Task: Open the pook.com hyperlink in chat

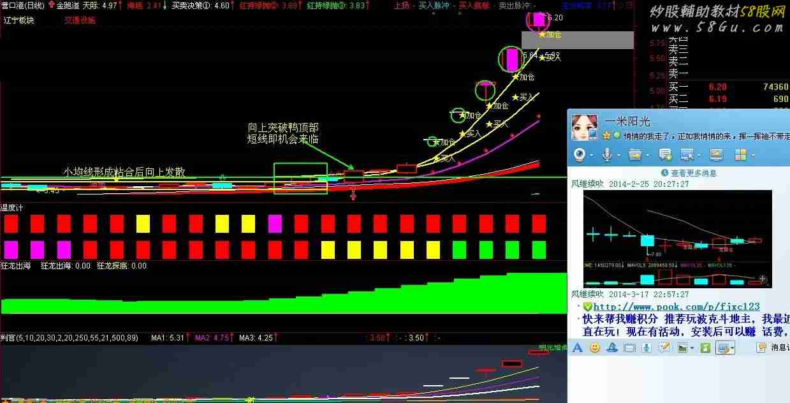Action: [677, 307]
